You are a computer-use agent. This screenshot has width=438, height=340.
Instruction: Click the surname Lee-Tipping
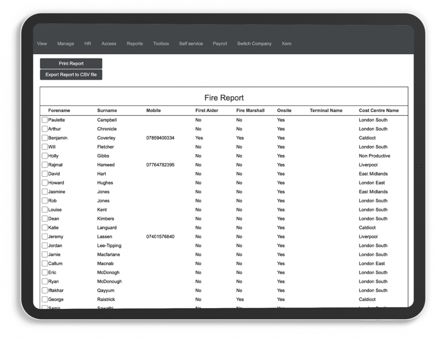coord(109,246)
